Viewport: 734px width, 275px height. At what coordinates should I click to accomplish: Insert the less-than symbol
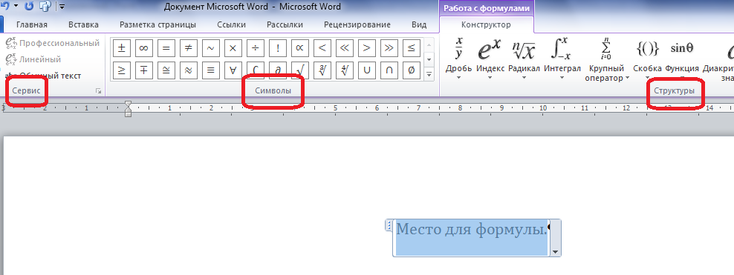click(322, 47)
